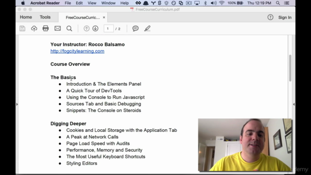Send file by email envelope icon
The width and height of the screenshot is (311, 175).
[57, 28]
